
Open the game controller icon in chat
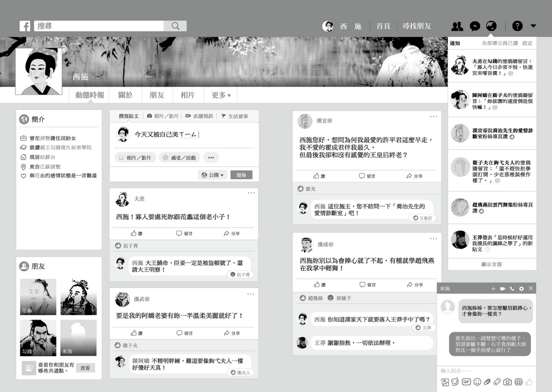[x=497, y=382]
